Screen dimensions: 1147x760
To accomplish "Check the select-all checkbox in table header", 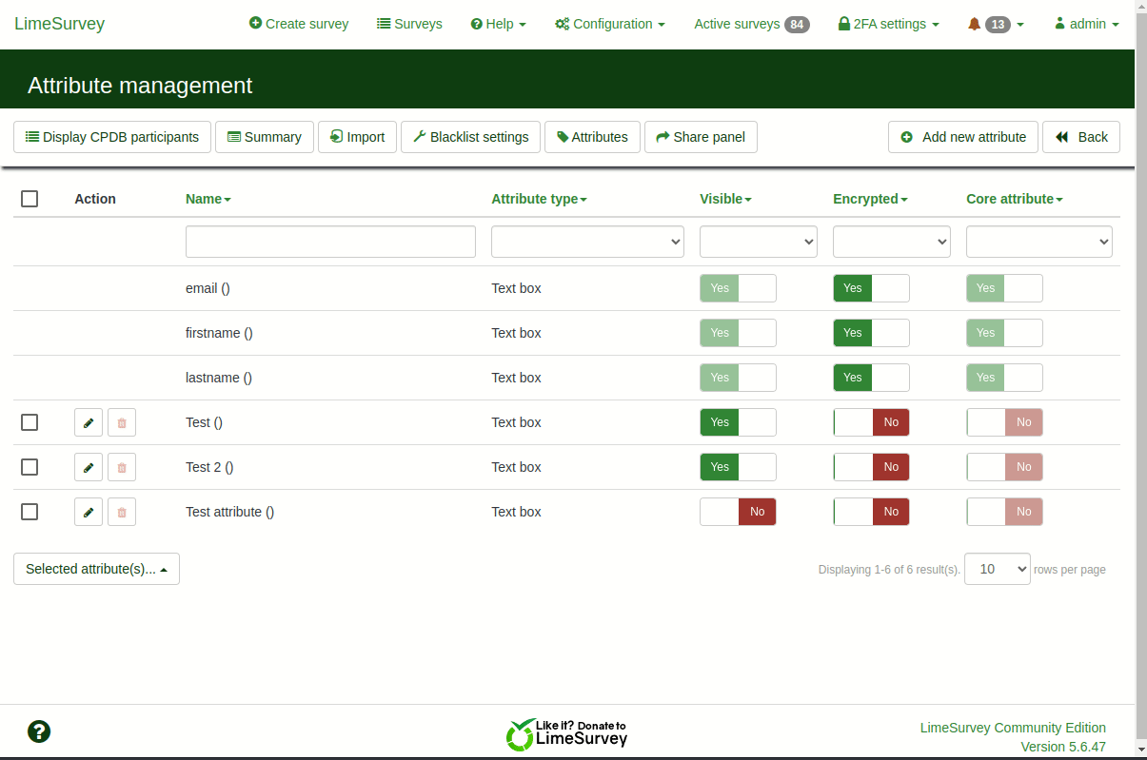I will [30, 199].
